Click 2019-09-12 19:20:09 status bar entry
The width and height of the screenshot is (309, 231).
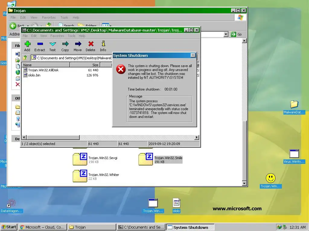[x=174, y=144]
